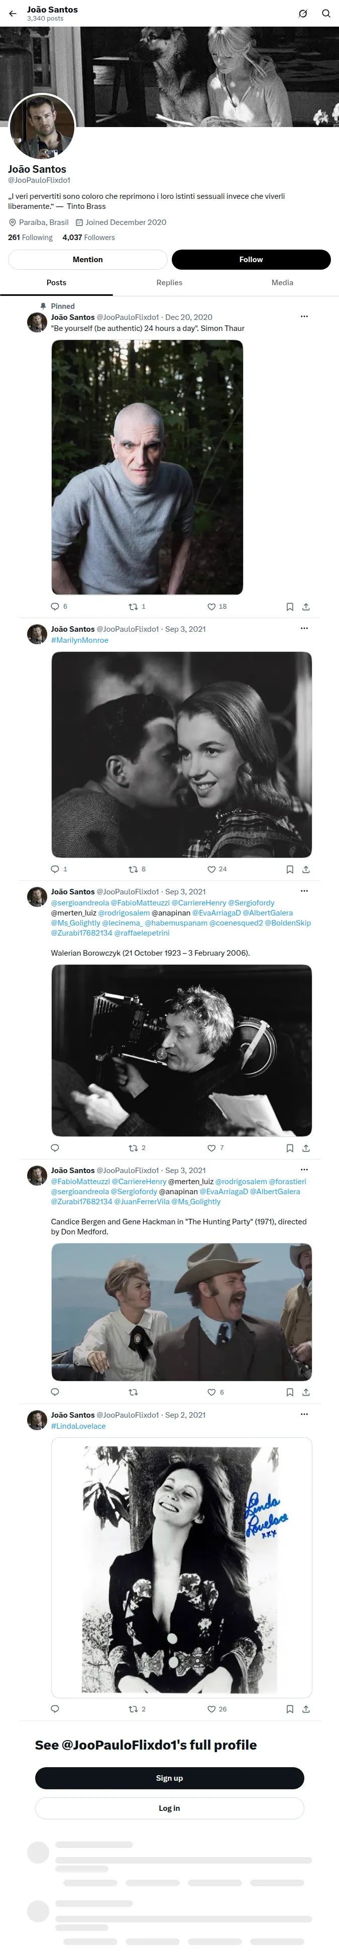Open the #MarilynMonroe hashtag link

[80, 641]
